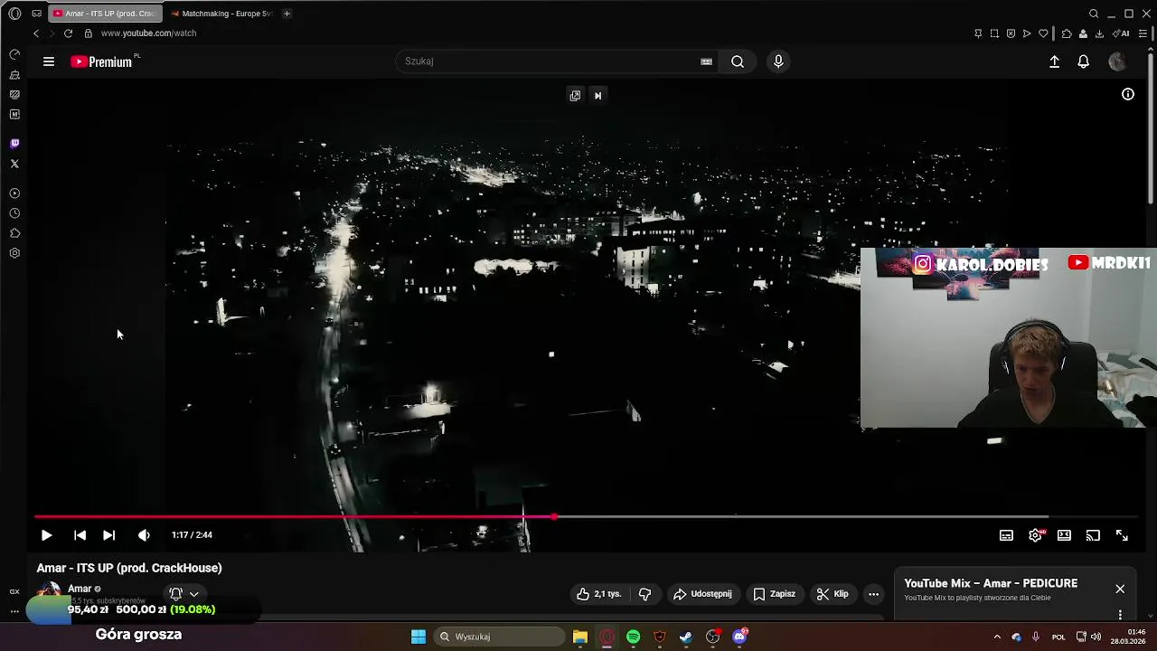Start voice search with microphone icon
The height and width of the screenshot is (651, 1157).
tap(778, 61)
